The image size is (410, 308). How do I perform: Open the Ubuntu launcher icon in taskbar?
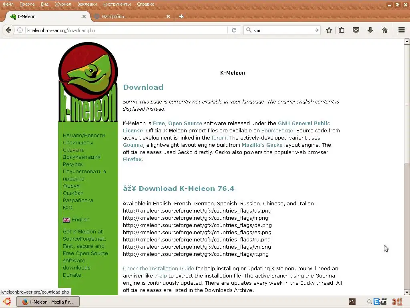[7, 302]
